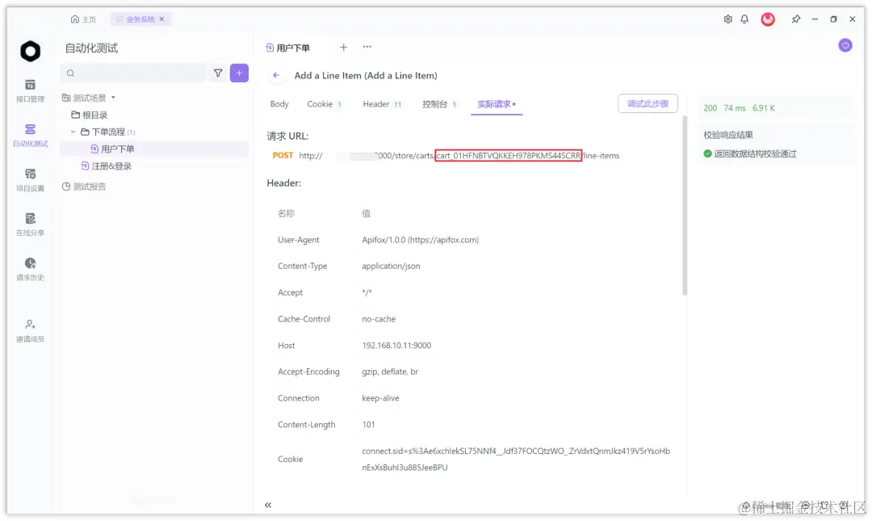The height and width of the screenshot is (521, 872).
Task: Click the vertical scrollbar in request panel
Action: (x=685, y=205)
